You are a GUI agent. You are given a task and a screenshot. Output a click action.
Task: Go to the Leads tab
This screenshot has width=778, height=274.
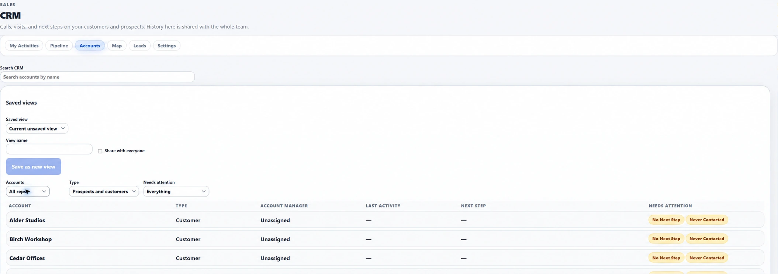coord(139,46)
